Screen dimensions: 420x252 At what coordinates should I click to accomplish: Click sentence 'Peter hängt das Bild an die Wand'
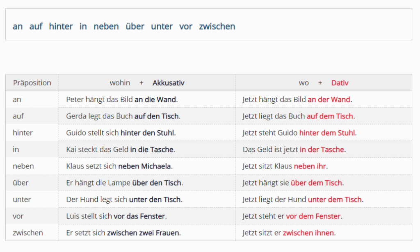[x=122, y=100]
